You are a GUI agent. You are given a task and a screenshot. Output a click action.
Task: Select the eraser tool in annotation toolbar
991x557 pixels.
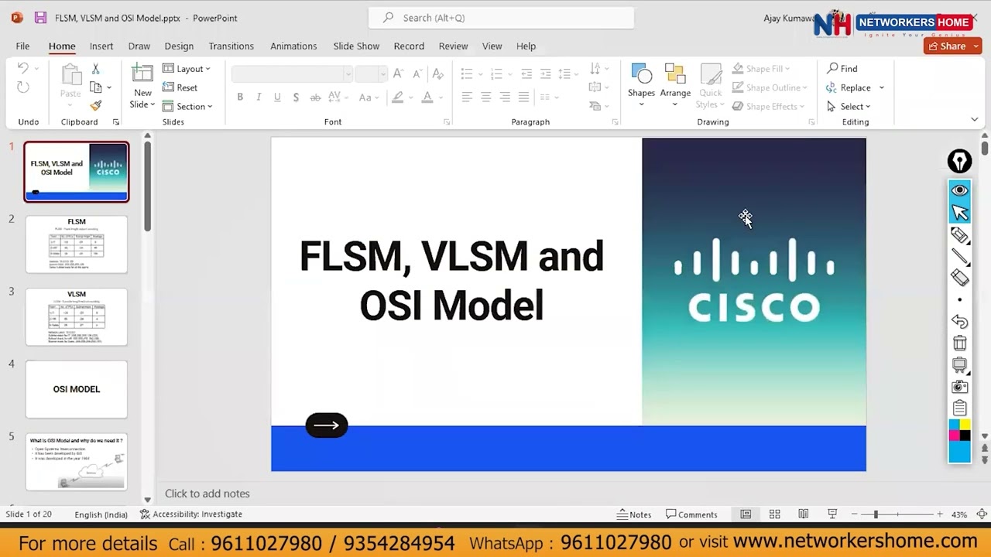point(960,277)
